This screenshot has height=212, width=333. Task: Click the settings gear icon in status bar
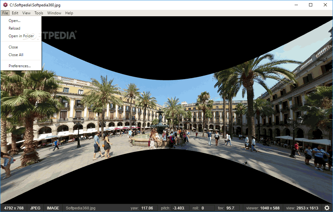(327, 208)
